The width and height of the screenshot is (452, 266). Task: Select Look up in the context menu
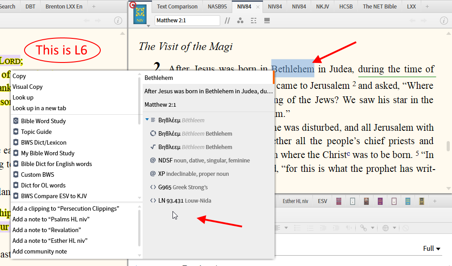23,97
